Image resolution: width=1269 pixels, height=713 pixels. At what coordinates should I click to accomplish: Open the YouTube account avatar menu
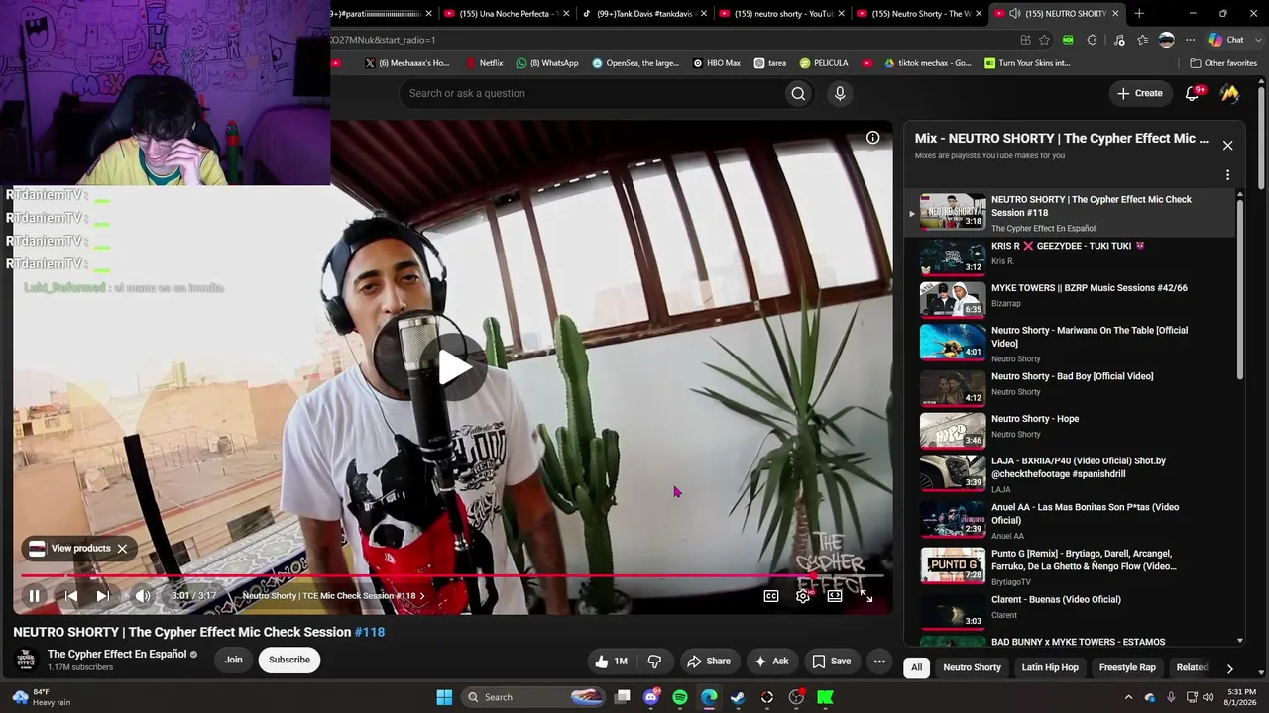coord(1230,93)
